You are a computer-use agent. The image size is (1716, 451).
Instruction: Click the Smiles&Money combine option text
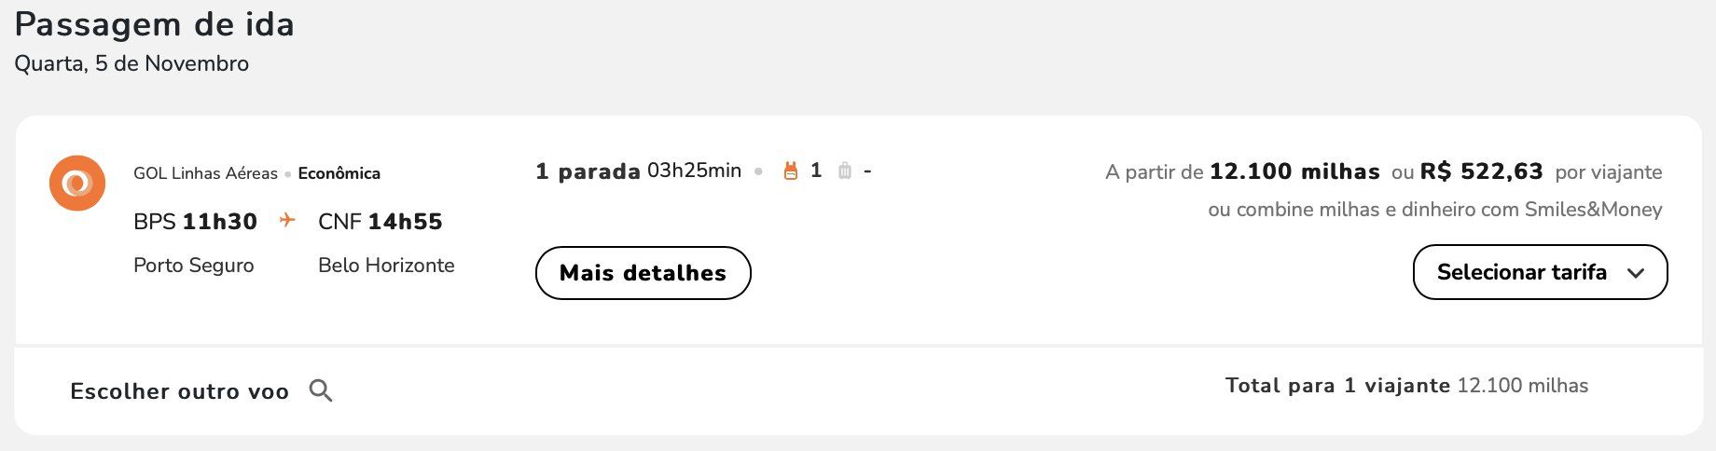[1434, 210]
